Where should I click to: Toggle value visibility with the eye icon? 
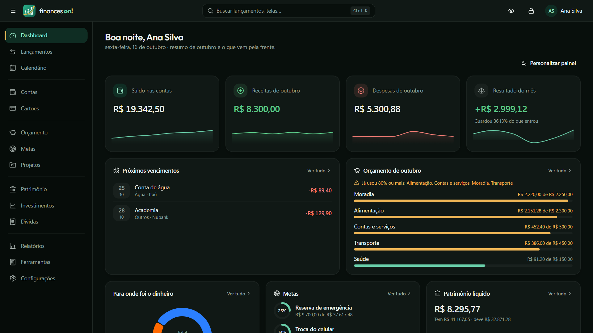click(511, 11)
